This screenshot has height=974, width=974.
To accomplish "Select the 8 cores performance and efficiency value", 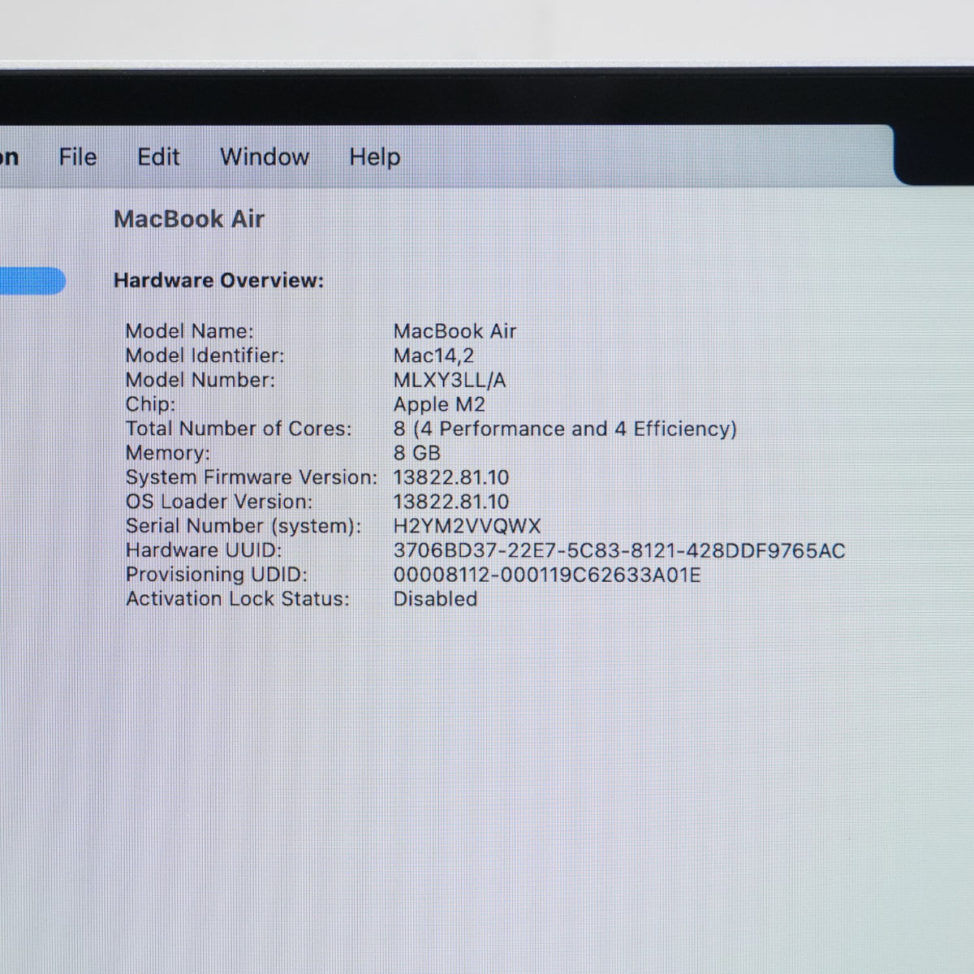I will pos(565,429).
